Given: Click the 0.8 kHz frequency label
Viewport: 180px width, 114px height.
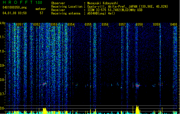Looking at the screenshot, I should pyautogui.click(x=2, y=80).
